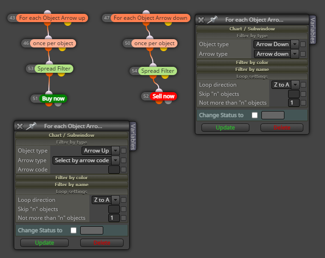The image size is (325, 258).
Task: Expand Filter by color in Arrow Up panel
Action: coord(71,178)
